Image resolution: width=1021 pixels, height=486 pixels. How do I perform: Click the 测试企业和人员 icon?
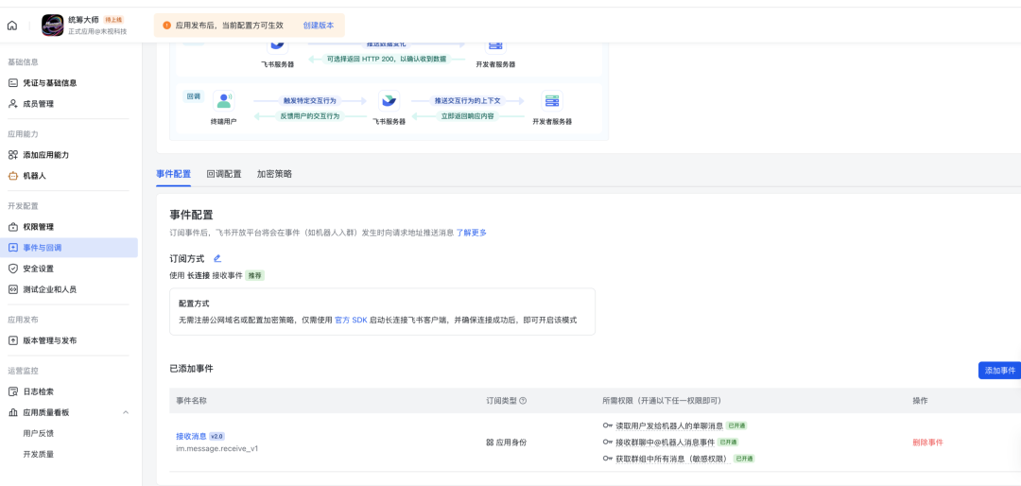12,289
